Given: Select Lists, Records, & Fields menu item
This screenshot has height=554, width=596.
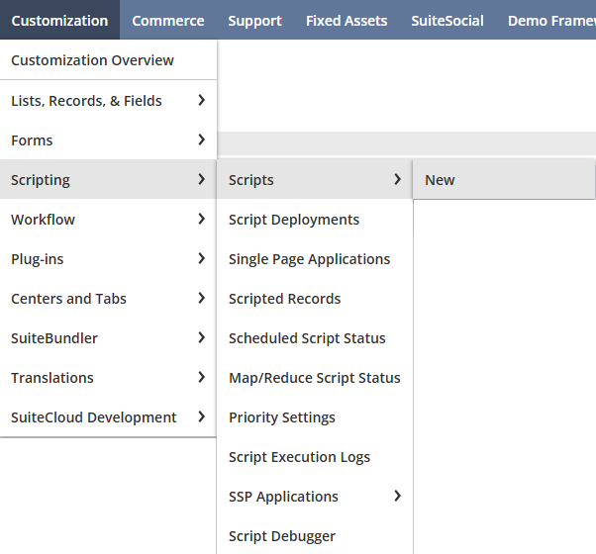Looking at the screenshot, I should coord(108,101).
